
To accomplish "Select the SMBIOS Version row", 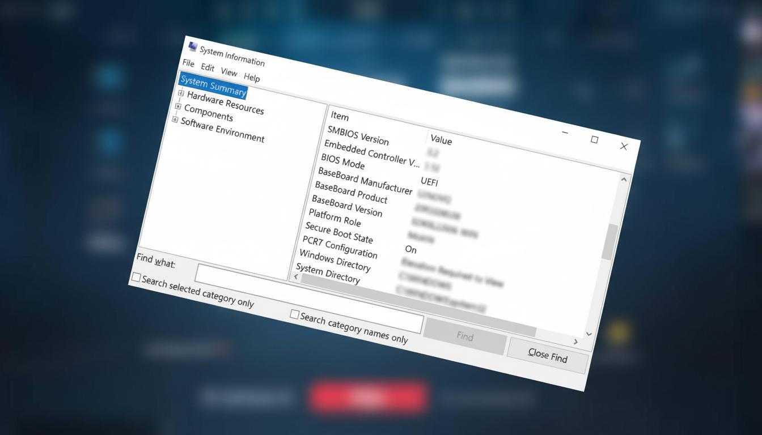I will [358, 135].
